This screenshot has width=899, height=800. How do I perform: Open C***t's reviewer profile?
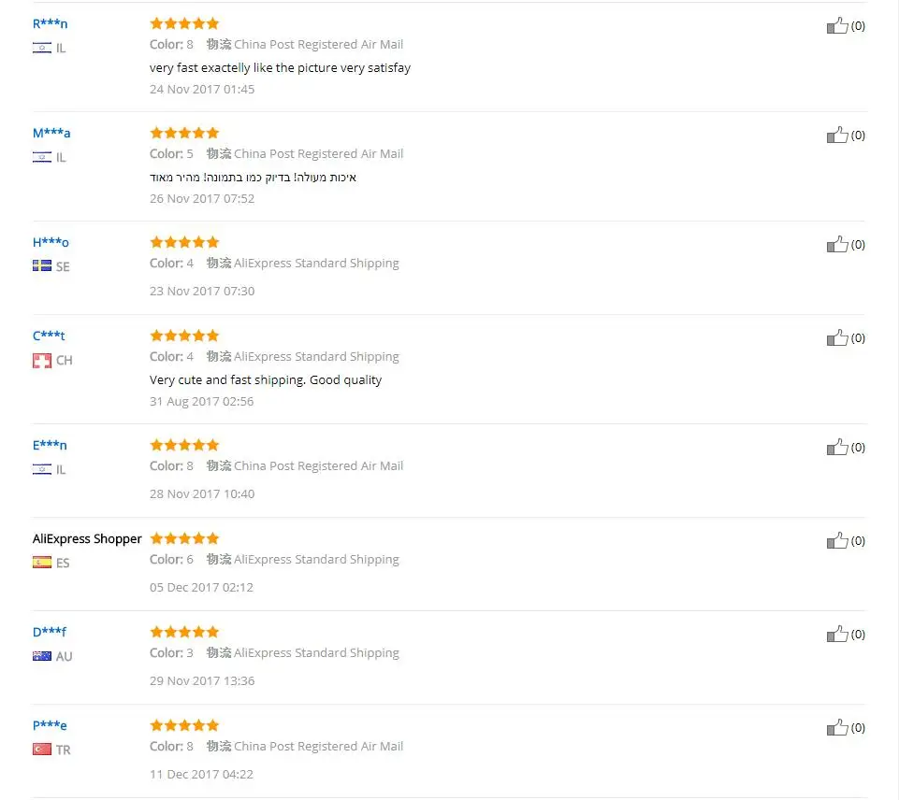point(49,336)
